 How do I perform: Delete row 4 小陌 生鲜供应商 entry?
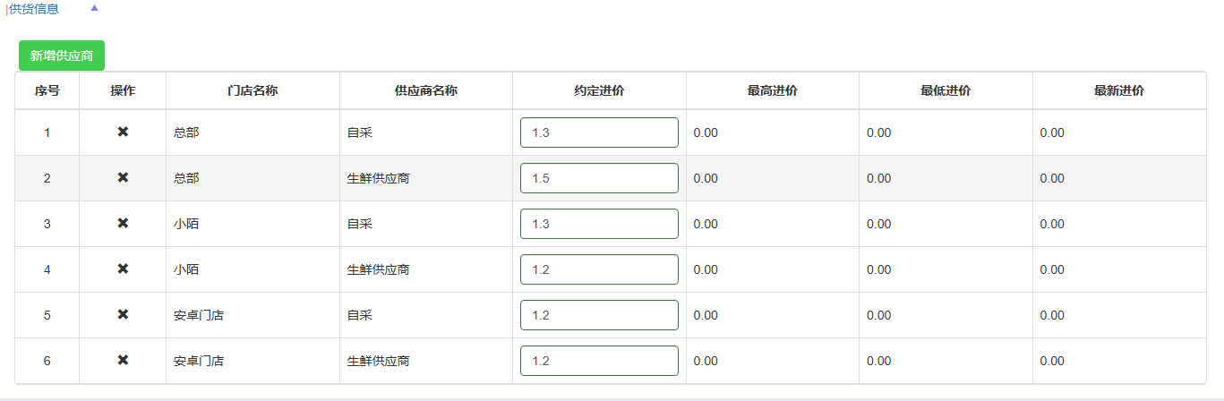(123, 269)
